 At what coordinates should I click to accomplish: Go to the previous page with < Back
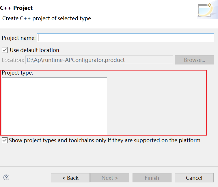(x=70, y=178)
